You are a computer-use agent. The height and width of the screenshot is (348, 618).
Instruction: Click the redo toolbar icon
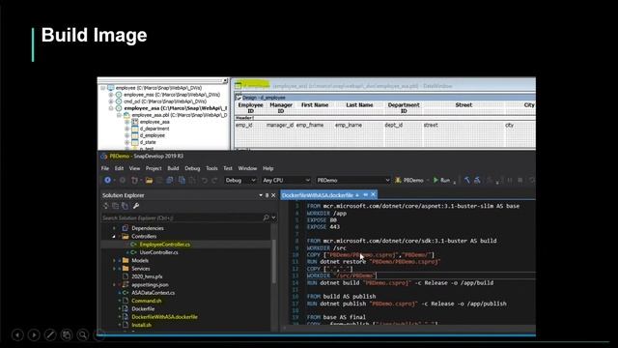click(214, 181)
